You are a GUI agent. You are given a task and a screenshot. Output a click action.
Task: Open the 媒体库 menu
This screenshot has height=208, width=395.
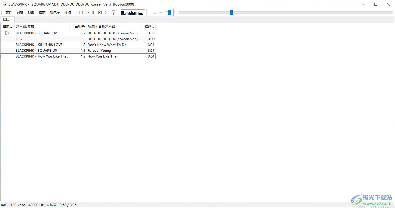tap(55, 12)
